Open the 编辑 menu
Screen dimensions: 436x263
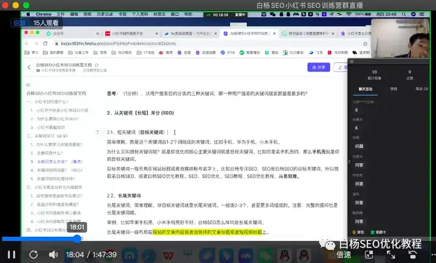pyautogui.click(x=74, y=14)
